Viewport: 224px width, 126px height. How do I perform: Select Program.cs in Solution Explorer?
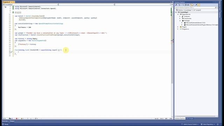tap(185, 29)
